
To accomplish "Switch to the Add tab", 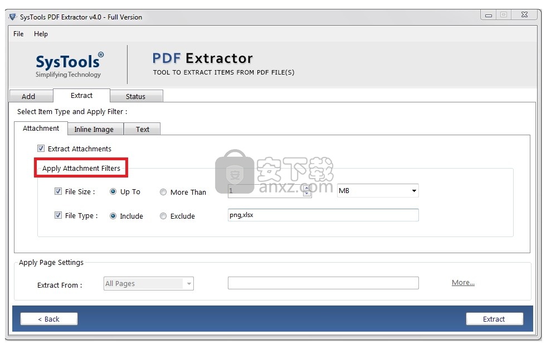I will (31, 96).
